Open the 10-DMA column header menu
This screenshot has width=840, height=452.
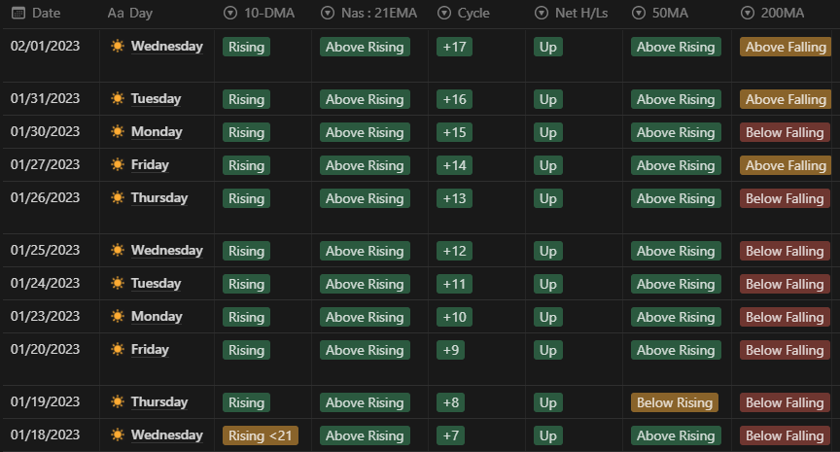pyautogui.click(x=263, y=14)
